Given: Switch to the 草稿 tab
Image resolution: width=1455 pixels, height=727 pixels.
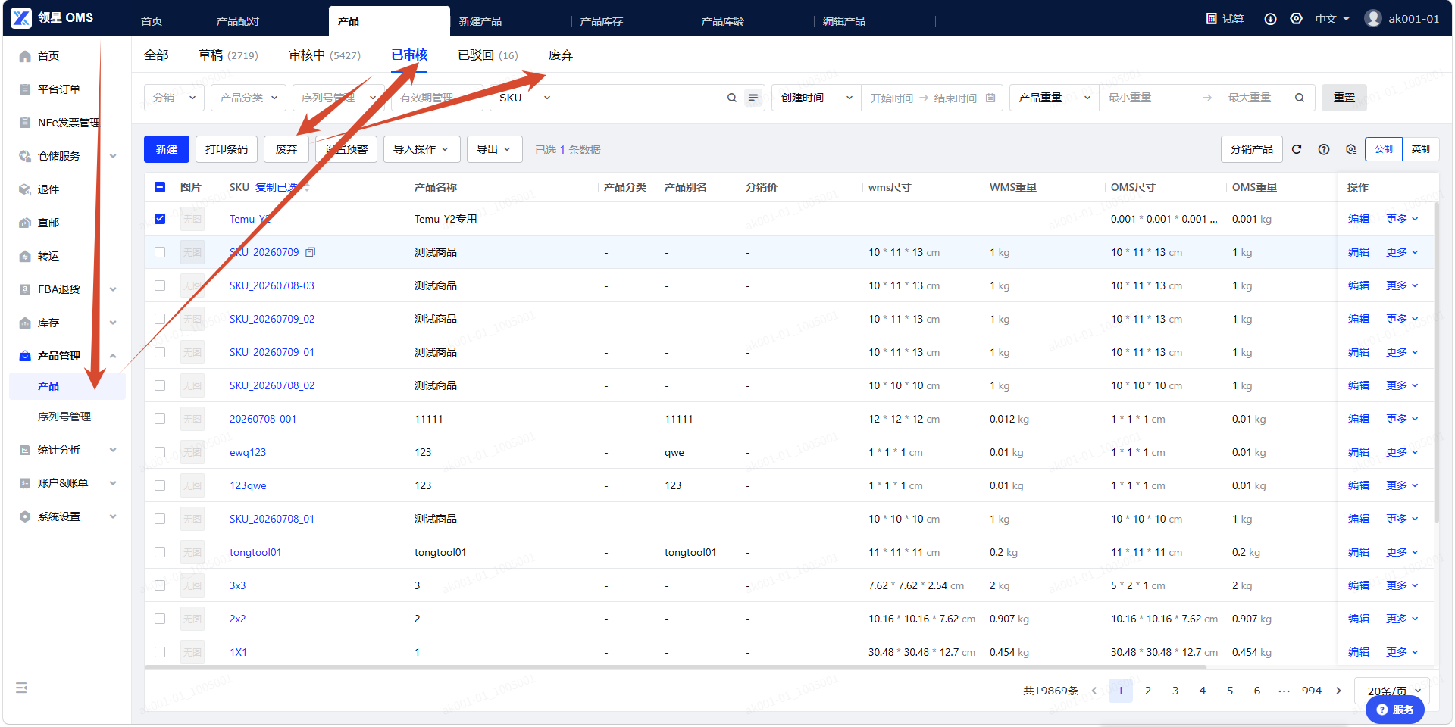Looking at the screenshot, I should 228,55.
